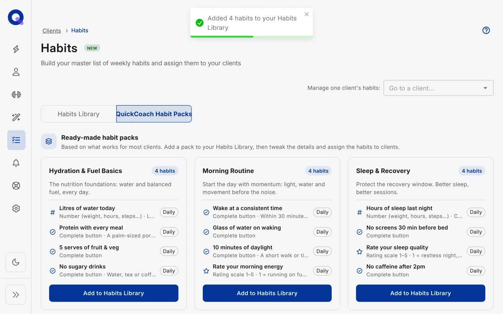Expand the sidebar with double chevron
503x314 pixels.
click(16, 295)
